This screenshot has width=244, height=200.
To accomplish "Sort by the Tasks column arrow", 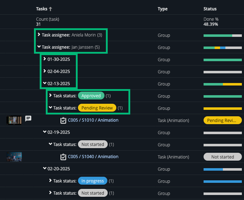I will (50, 9).
